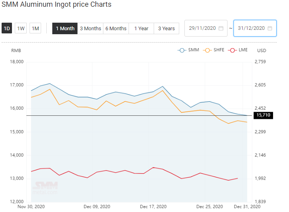Click the Dec 31, 2020 date label

[x=247, y=207]
